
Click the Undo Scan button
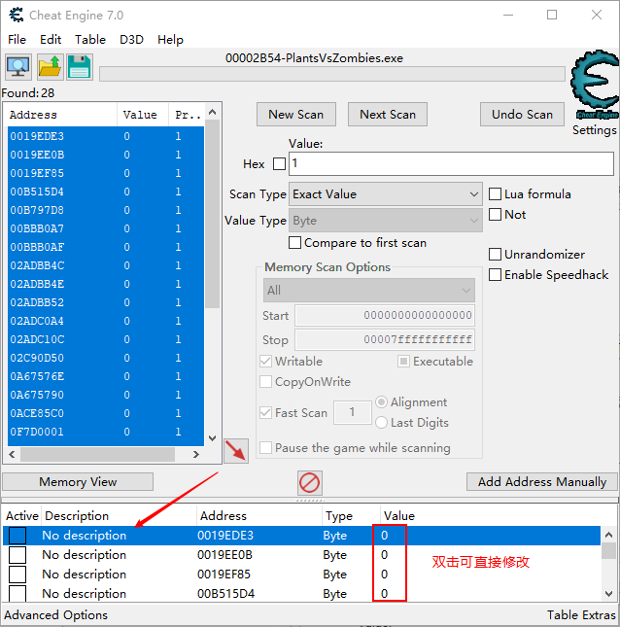[x=522, y=115]
